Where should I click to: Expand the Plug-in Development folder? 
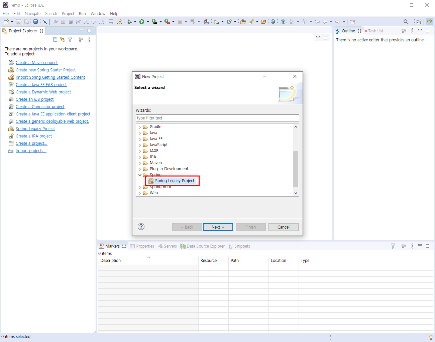[140, 169]
